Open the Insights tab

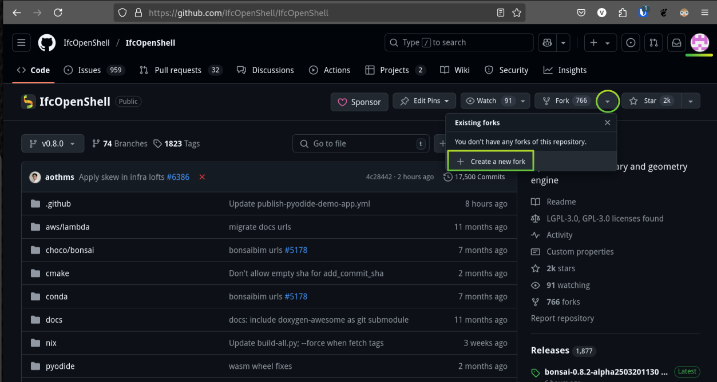tap(565, 70)
